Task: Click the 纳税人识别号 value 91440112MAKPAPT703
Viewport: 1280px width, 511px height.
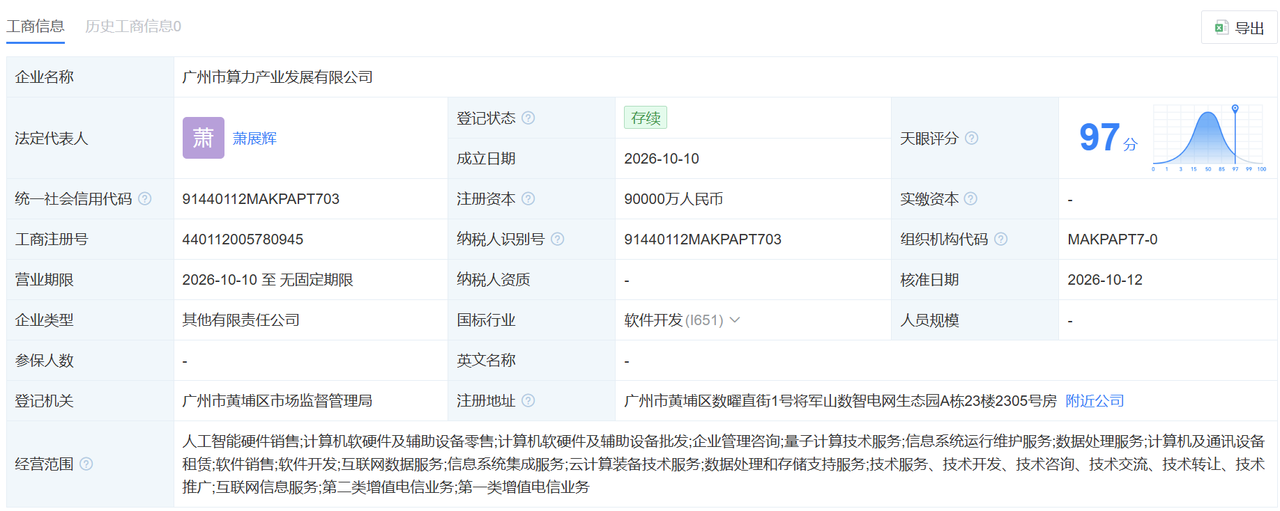Action: [703, 239]
